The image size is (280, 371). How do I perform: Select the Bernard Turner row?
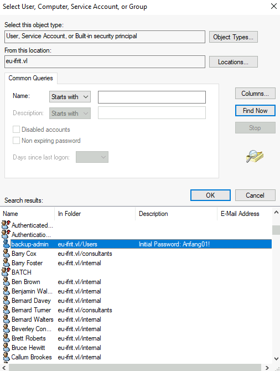pyautogui.click(x=136, y=310)
